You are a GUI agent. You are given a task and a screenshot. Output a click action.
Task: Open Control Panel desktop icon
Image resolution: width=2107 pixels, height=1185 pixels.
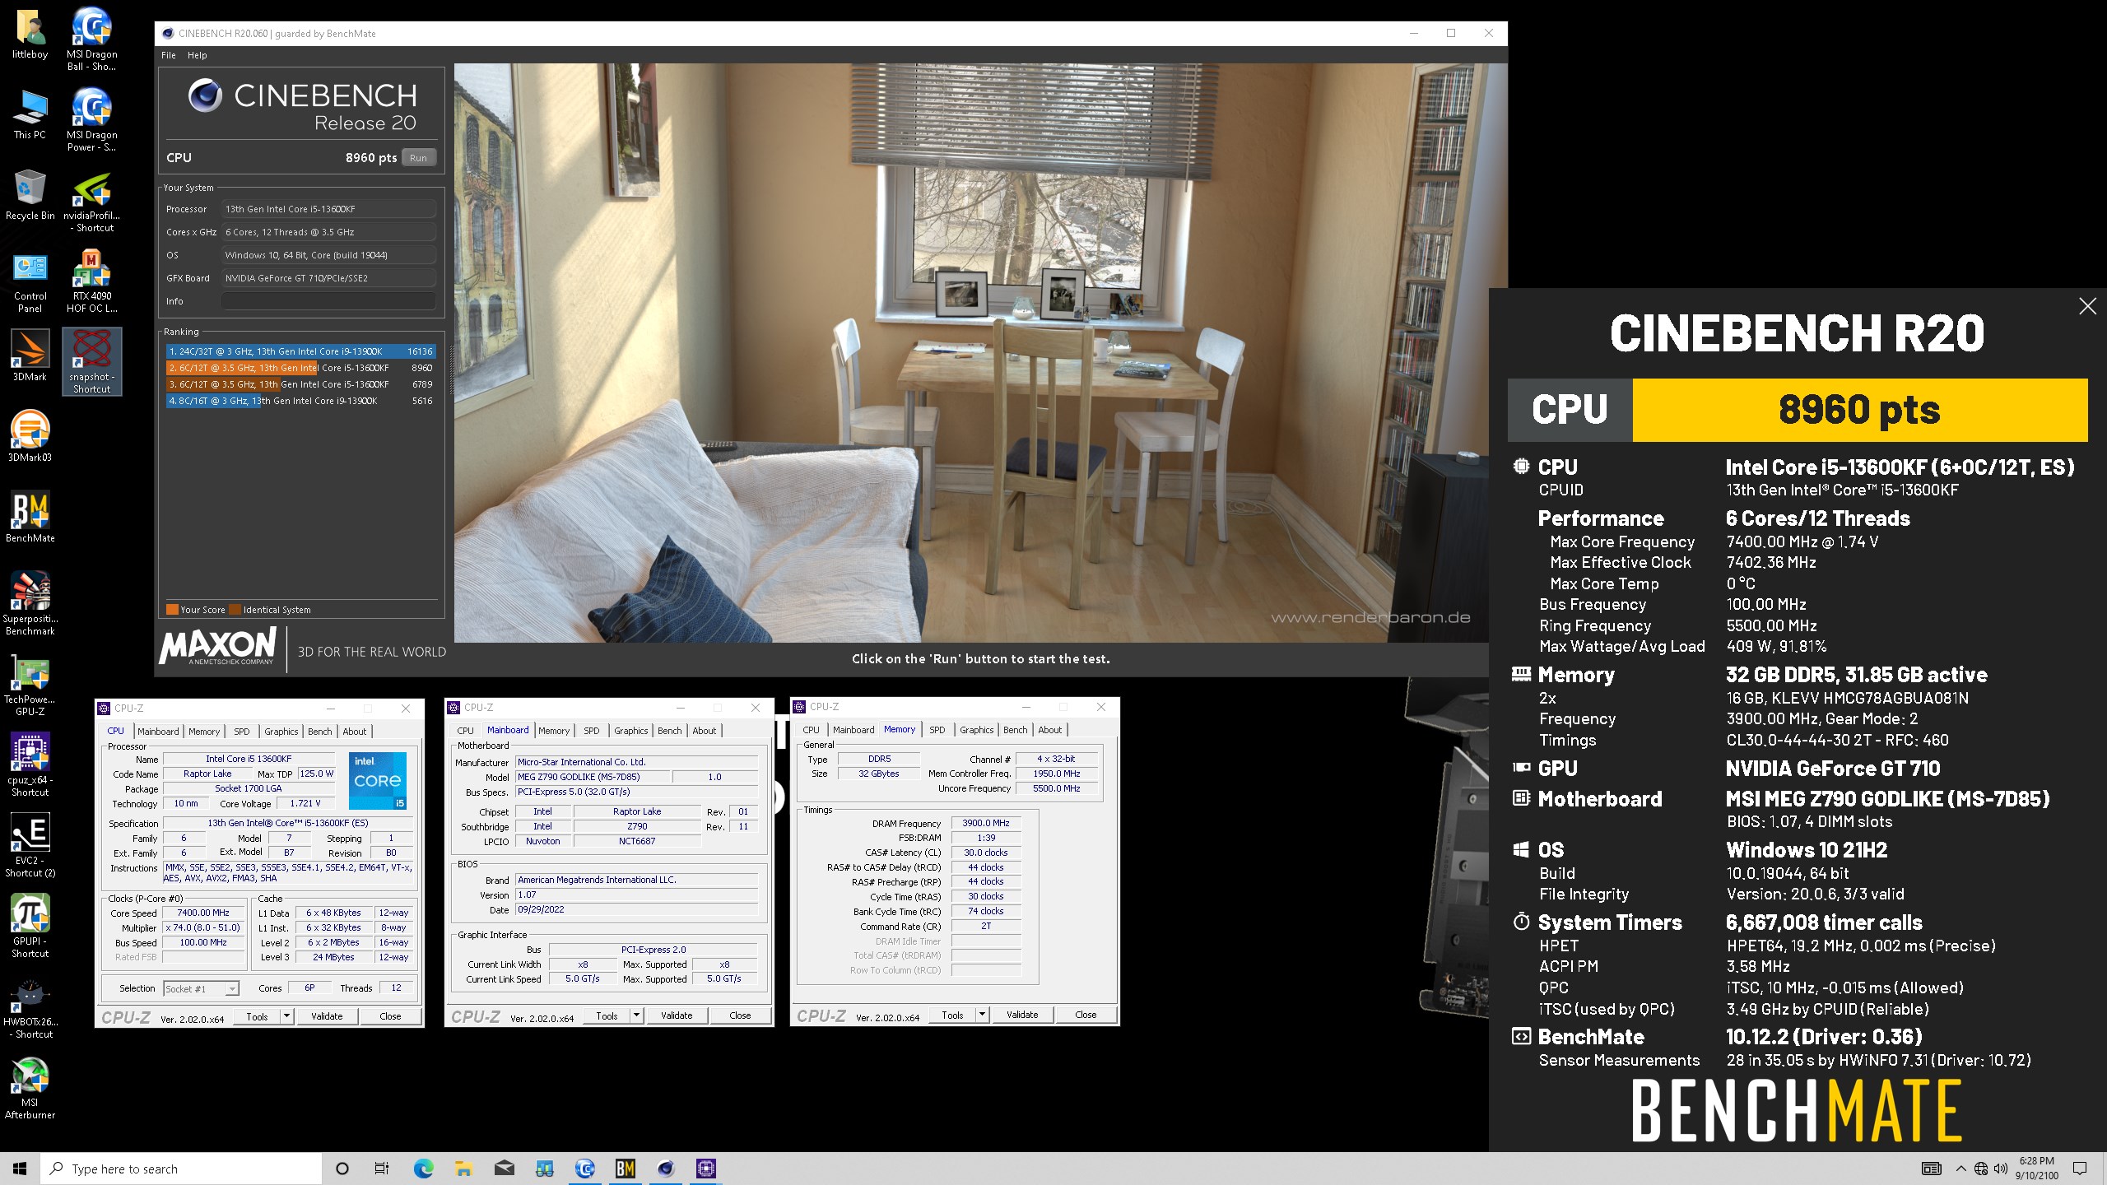coord(30,282)
